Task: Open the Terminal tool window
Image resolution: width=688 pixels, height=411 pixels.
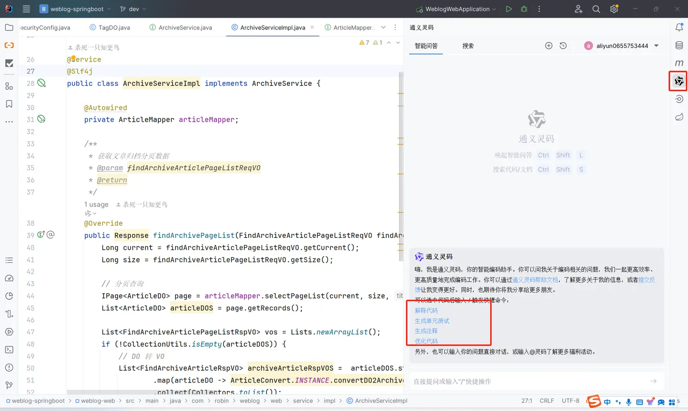Action: (x=9, y=350)
